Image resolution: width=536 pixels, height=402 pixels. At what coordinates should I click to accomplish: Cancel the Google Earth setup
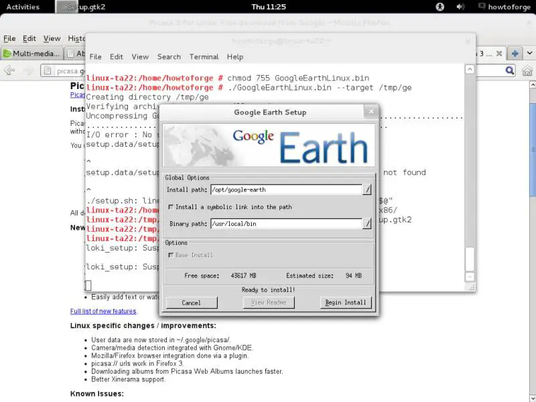tap(192, 303)
